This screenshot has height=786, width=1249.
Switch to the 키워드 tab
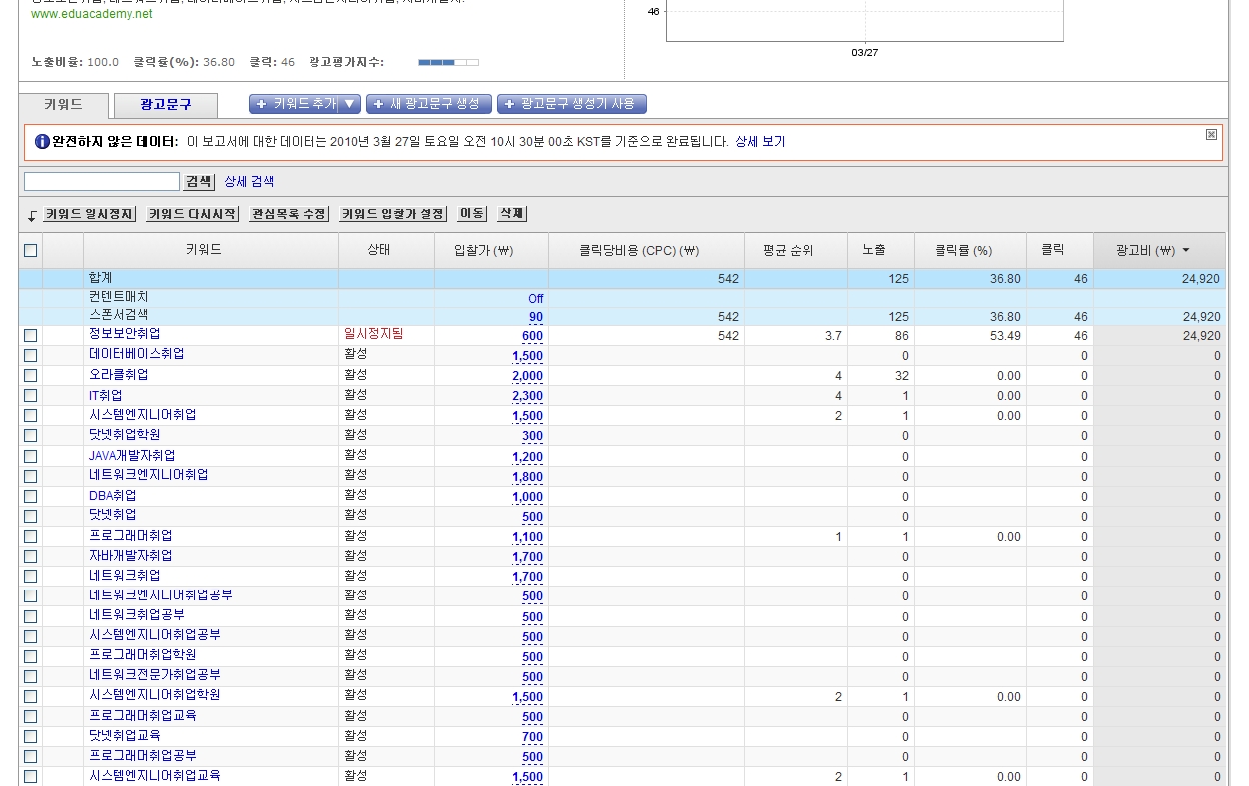pos(63,104)
